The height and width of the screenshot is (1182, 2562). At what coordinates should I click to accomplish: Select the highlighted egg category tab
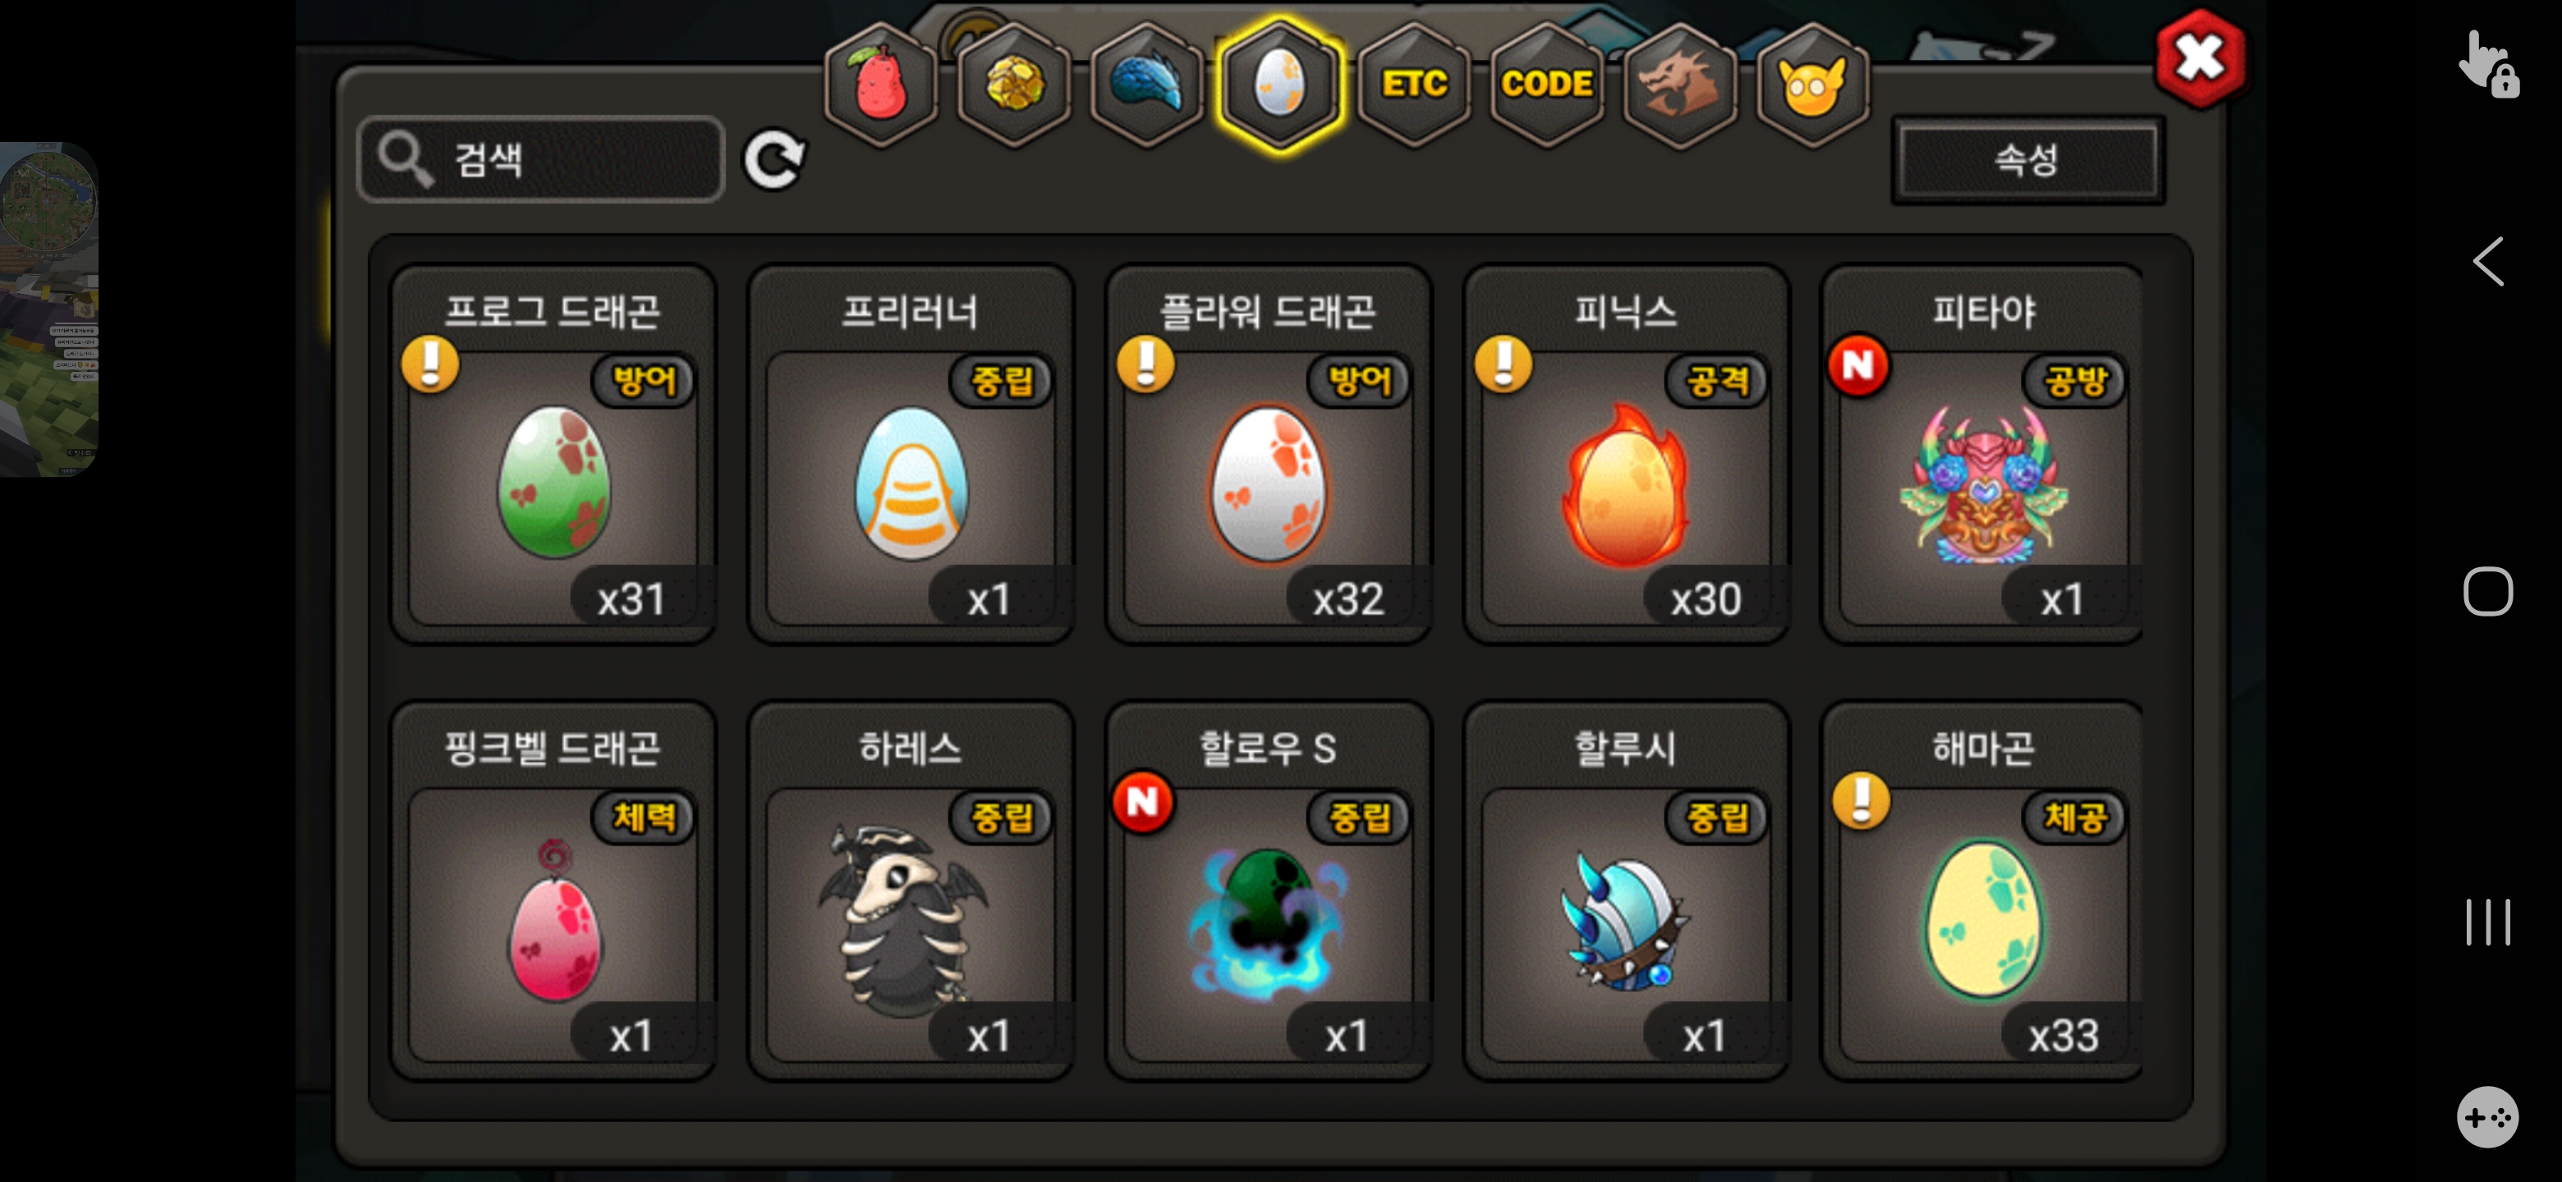pyautogui.click(x=1280, y=84)
